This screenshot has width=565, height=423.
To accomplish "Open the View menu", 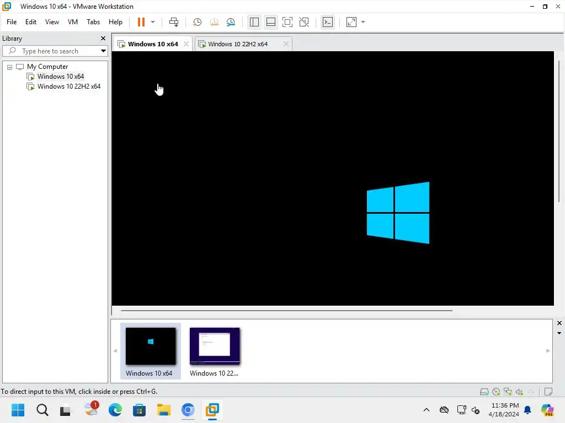I will [x=52, y=22].
